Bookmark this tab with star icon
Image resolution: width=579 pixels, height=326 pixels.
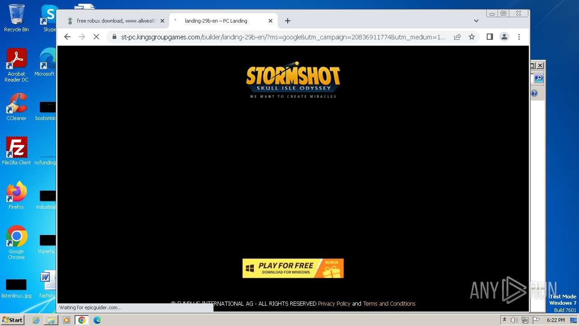point(472,37)
